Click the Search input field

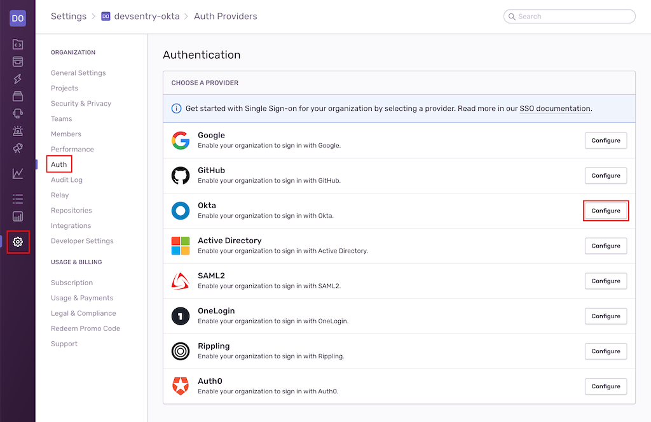click(569, 16)
